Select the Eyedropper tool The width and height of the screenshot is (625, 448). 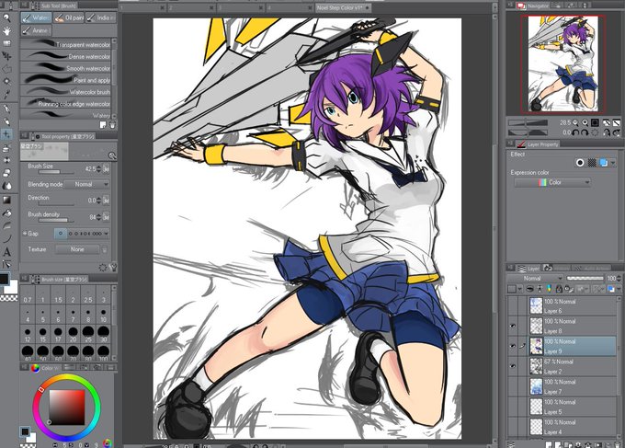(x=6, y=95)
